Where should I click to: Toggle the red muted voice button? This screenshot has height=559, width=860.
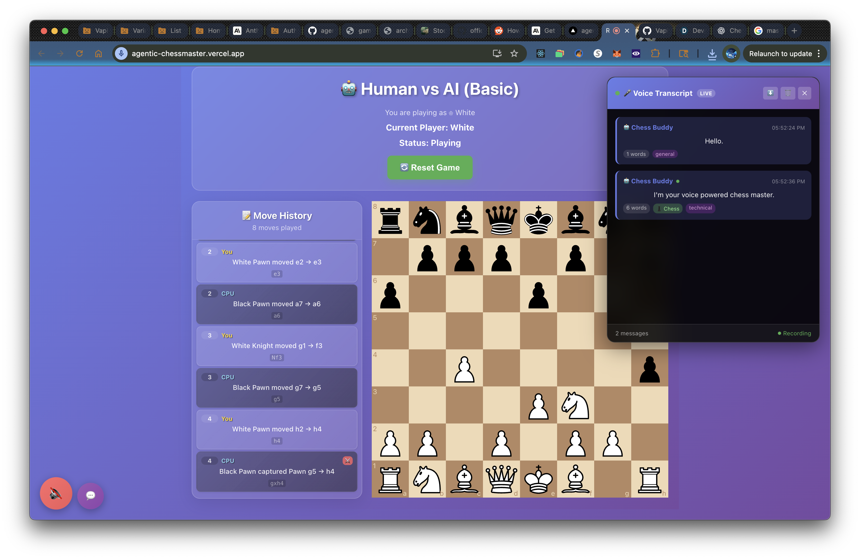pyautogui.click(x=56, y=493)
